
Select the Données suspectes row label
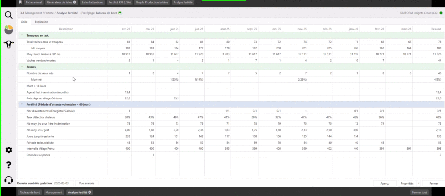(x=38, y=155)
